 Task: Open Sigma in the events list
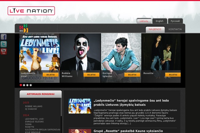28,124
